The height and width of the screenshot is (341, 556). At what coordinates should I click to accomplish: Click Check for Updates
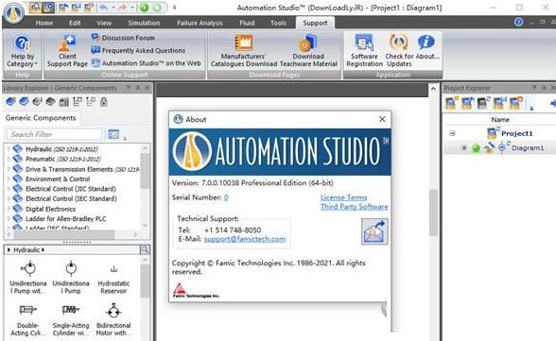pos(399,51)
